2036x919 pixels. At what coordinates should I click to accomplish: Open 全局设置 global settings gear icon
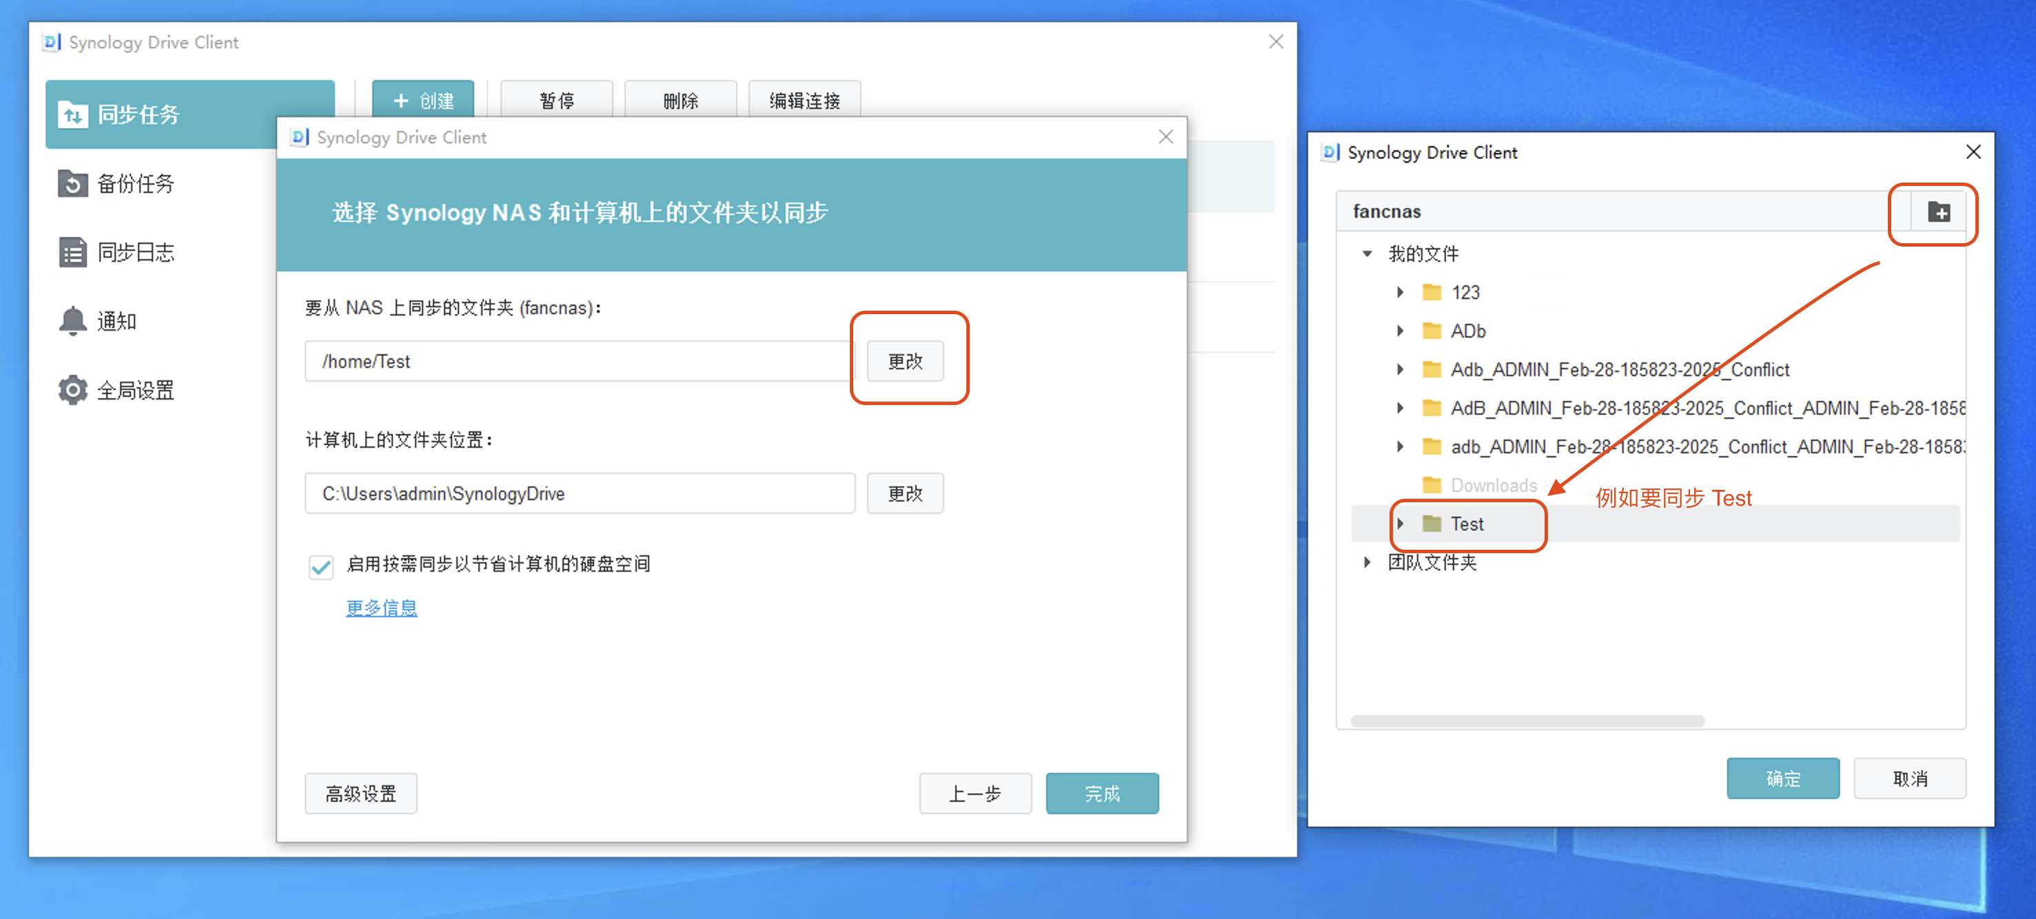(73, 389)
